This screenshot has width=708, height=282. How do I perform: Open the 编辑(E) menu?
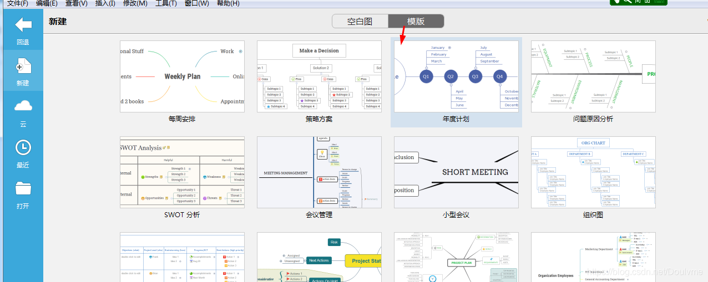coord(47,3)
